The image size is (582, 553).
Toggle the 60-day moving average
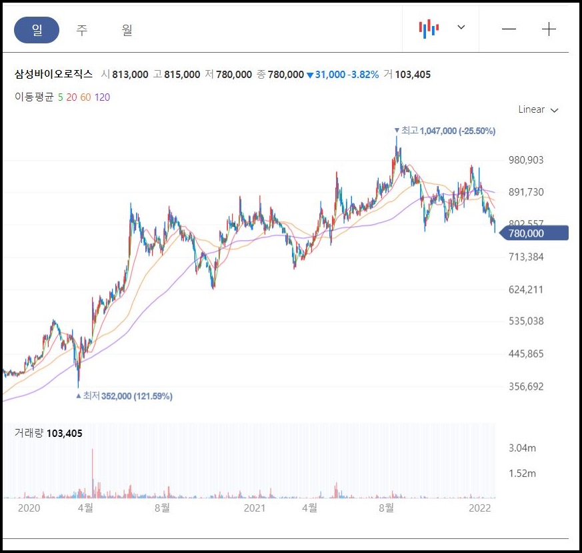coord(85,97)
